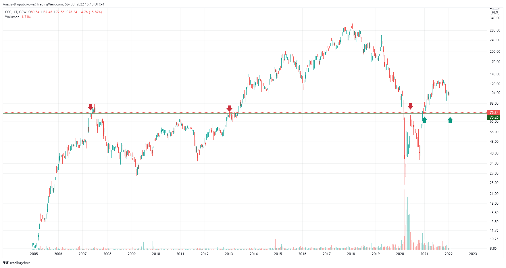Click the 280.00 price scale label
506x268 pixels.
(x=495, y=30)
